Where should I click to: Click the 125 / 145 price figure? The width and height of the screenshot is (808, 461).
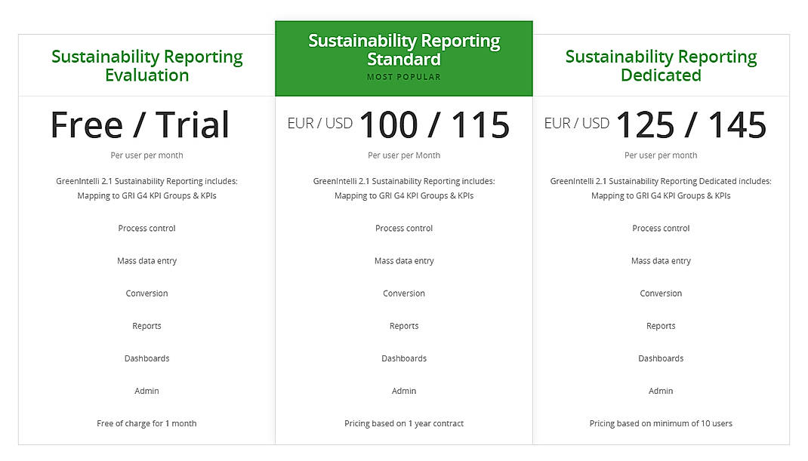tap(691, 125)
